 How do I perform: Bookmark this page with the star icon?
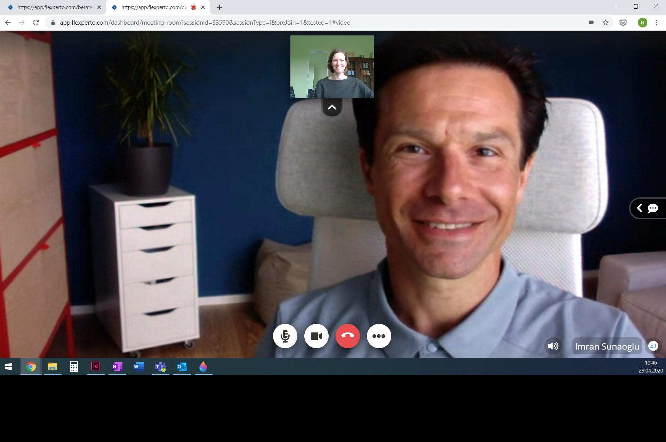click(x=605, y=23)
